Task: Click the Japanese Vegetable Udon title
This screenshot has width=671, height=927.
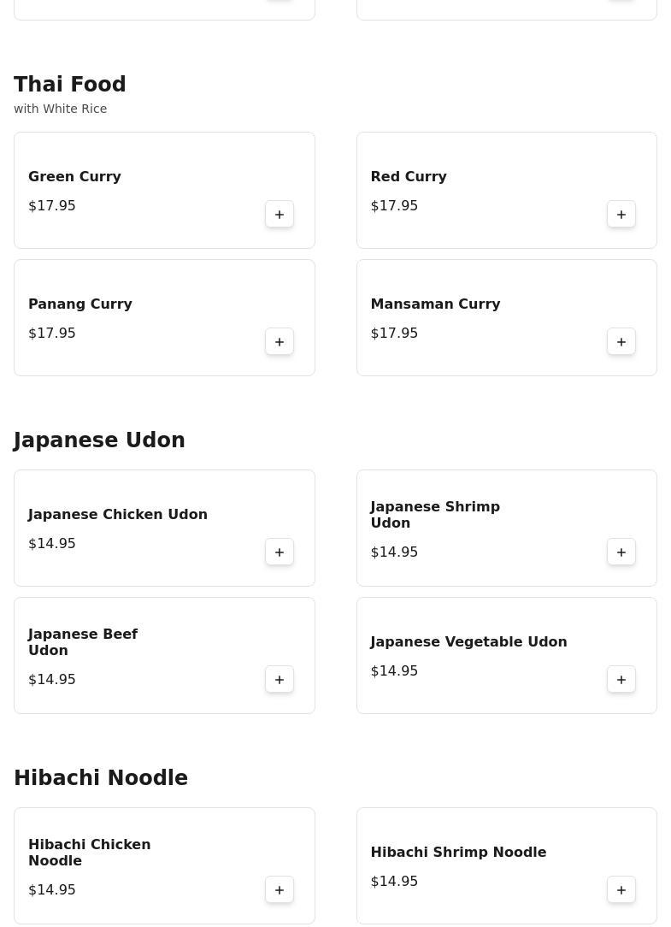Action: pyautogui.click(x=468, y=641)
